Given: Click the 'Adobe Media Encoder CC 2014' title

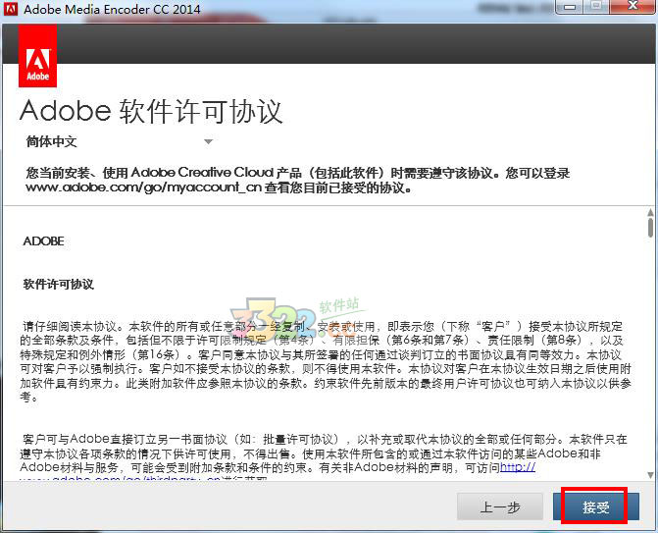Looking at the screenshot, I should (112, 9).
